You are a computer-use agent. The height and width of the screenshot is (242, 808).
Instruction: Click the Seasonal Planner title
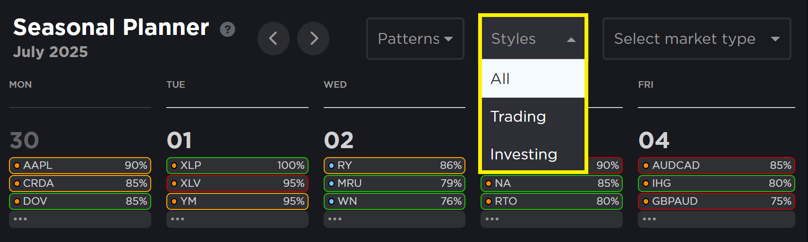(111, 27)
